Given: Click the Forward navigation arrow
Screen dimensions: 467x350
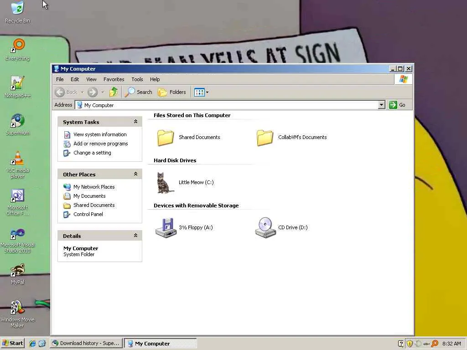Looking at the screenshot, I should click(93, 92).
